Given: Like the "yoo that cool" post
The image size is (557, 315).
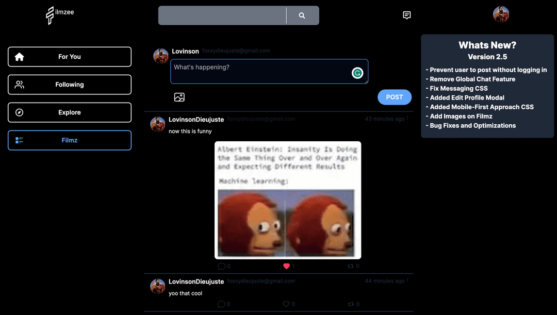Looking at the screenshot, I should [286, 304].
